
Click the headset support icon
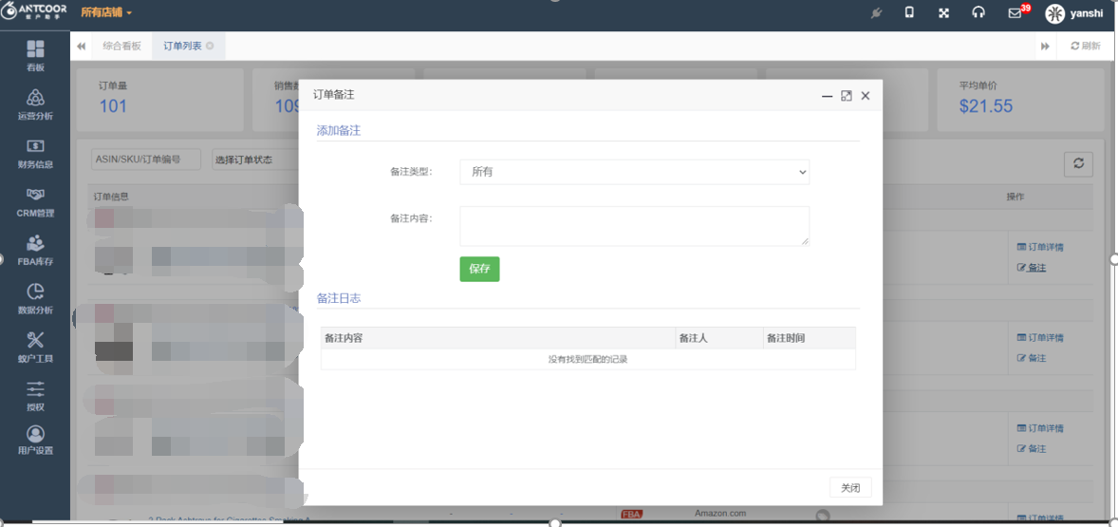978,13
